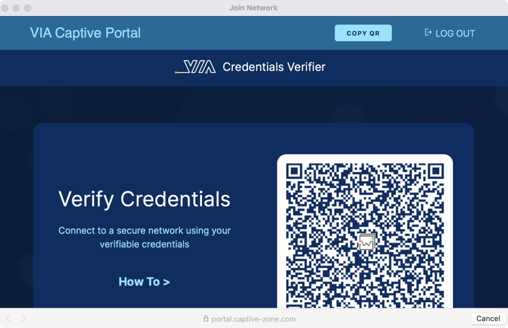This screenshot has width=508, height=328.
Task: Open the How To > link
Action: tap(144, 281)
